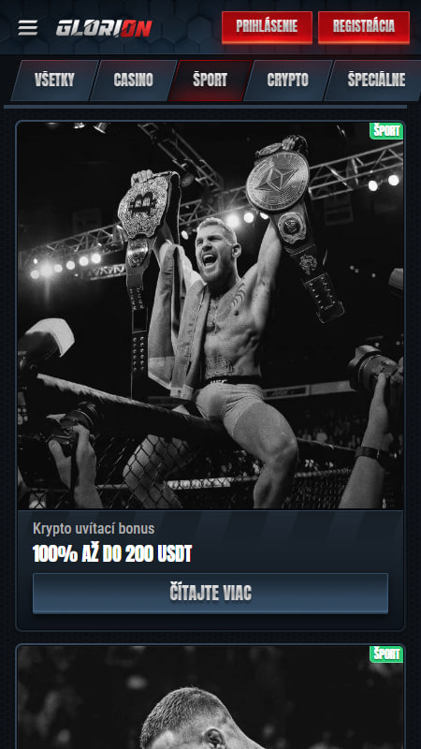Viewport: 421px width, 749px height.
Task: Click the Krypto uvítací bonus label
Action: point(94,528)
